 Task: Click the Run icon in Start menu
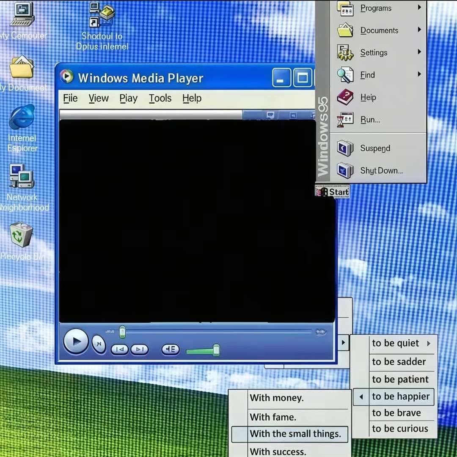point(345,120)
